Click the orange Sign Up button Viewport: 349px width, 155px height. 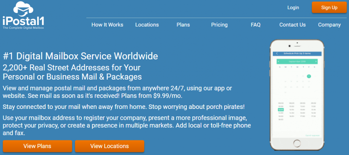pos(329,8)
